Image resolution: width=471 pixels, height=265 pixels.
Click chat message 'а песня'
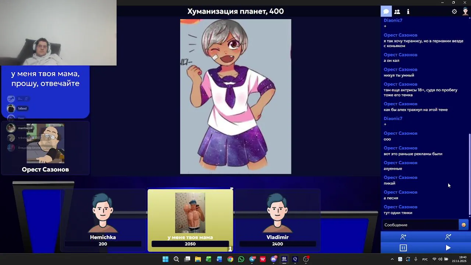pos(391,198)
